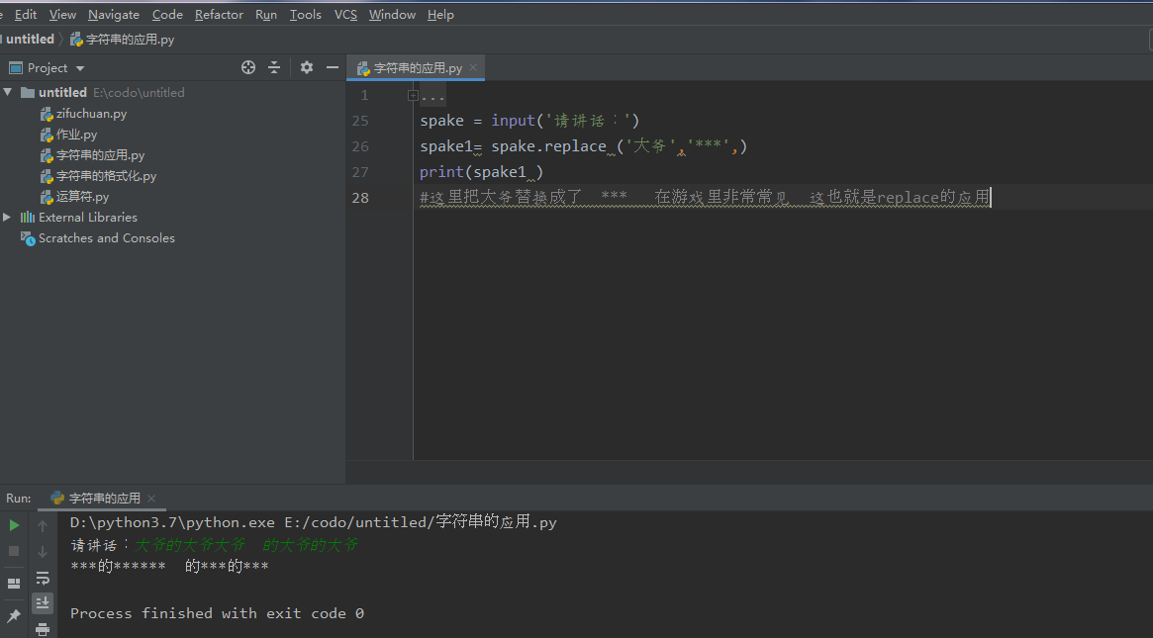Image resolution: width=1153 pixels, height=638 pixels.
Task: Click the print icon in Run panel
Action: 43,629
